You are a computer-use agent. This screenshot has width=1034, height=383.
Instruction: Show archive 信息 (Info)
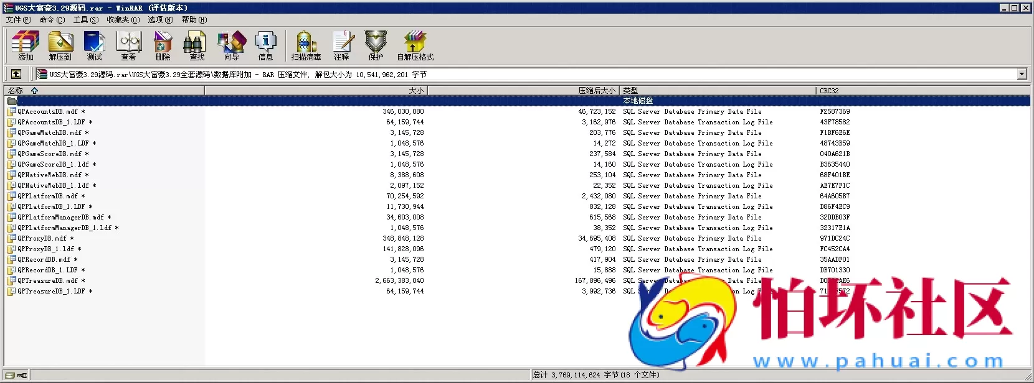[x=266, y=45]
